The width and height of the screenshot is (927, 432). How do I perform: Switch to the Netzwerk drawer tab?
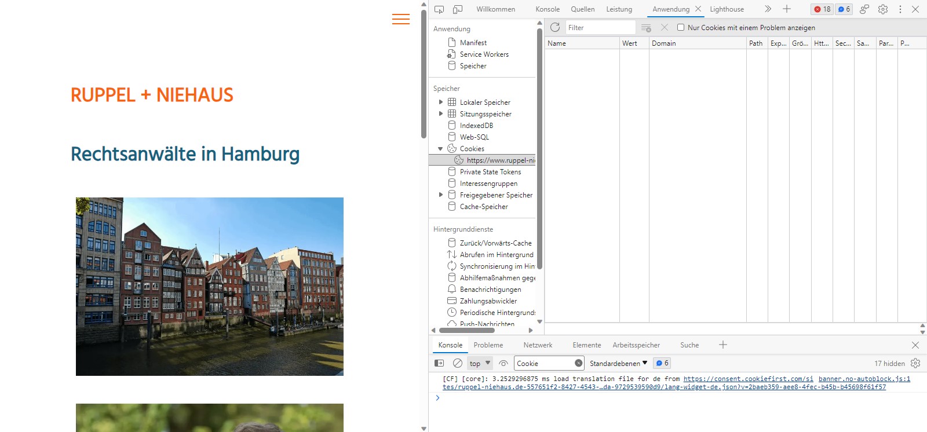coord(538,345)
